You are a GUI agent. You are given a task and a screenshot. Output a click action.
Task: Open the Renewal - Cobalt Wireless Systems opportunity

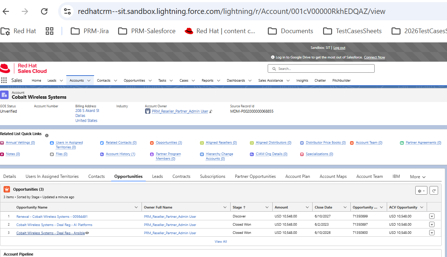coord(52,217)
